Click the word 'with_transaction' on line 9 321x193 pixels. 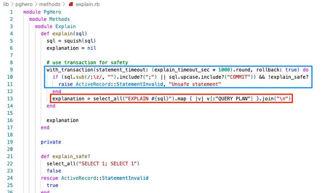tap(70, 70)
